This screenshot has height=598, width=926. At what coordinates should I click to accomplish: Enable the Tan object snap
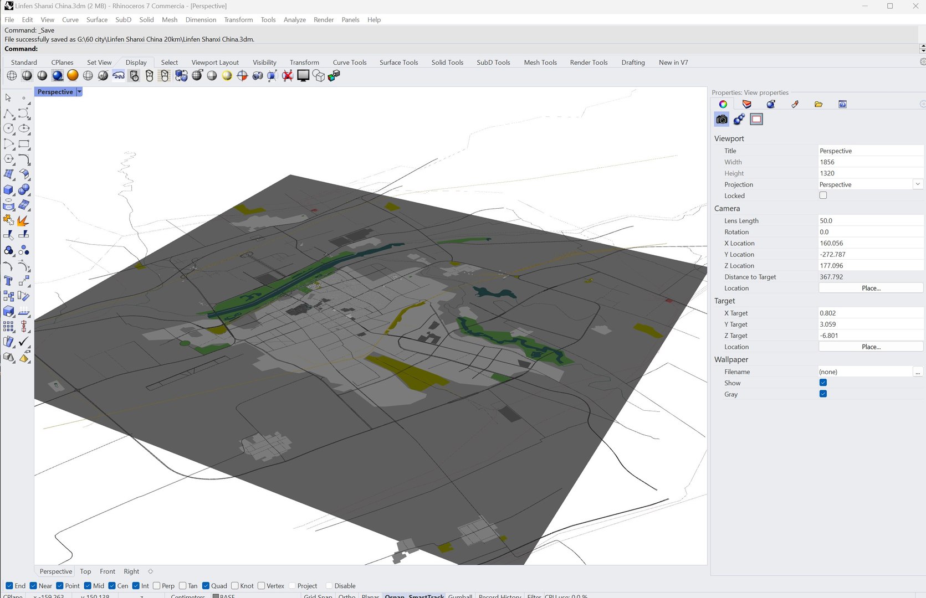point(182,586)
